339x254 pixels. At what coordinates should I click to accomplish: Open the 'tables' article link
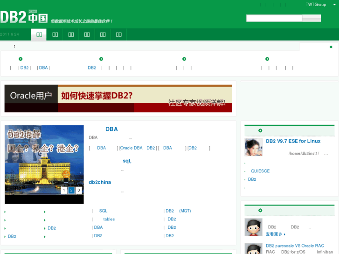click(109, 219)
